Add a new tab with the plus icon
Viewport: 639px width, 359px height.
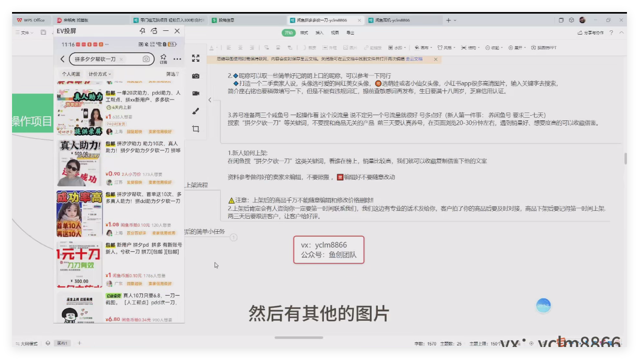coord(448,20)
